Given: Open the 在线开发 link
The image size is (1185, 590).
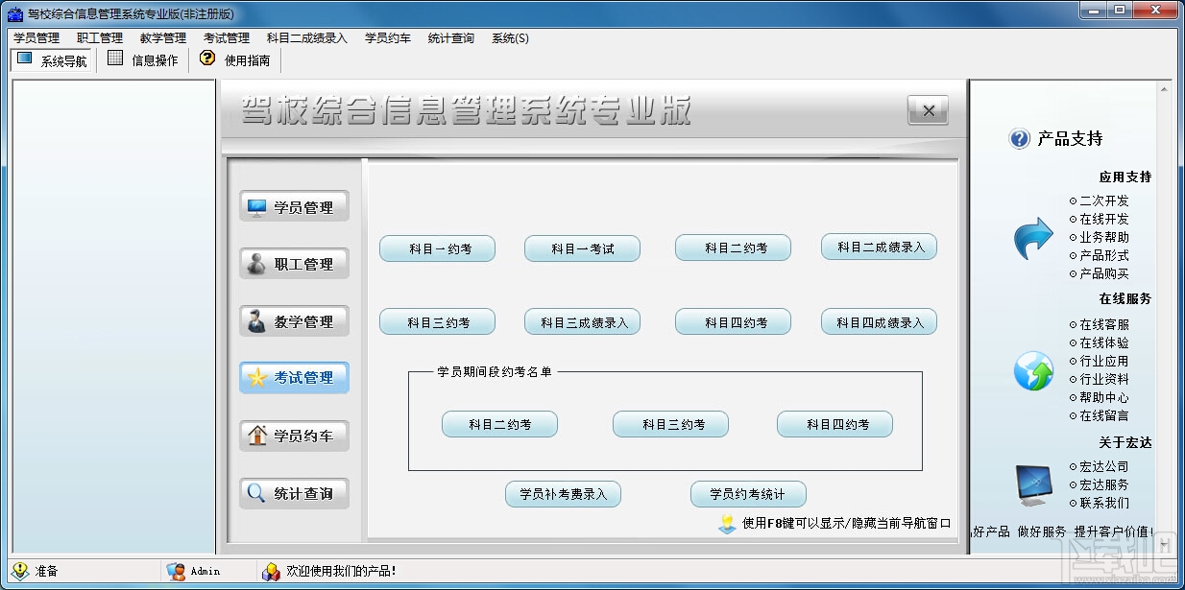Looking at the screenshot, I should (x=1104, y=220).
